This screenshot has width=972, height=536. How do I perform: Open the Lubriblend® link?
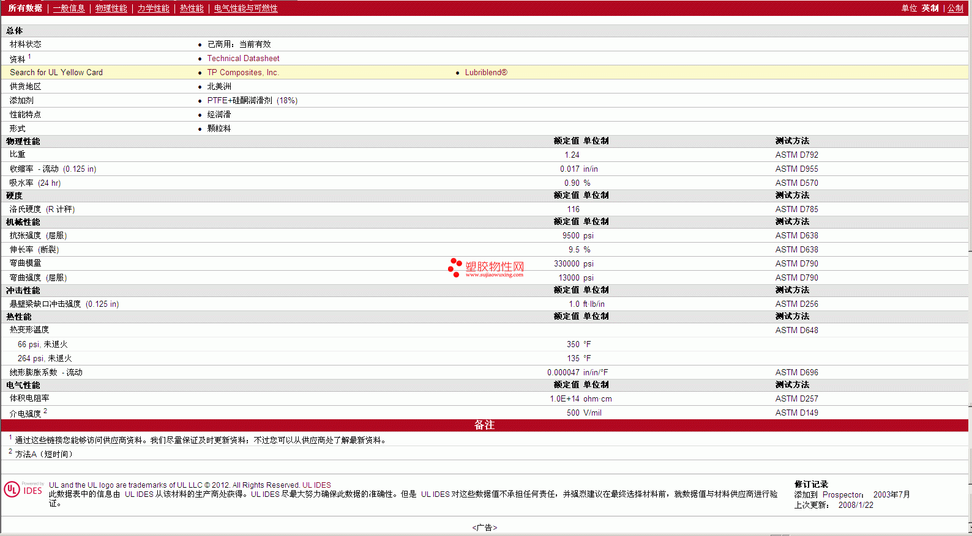point(486,72)
